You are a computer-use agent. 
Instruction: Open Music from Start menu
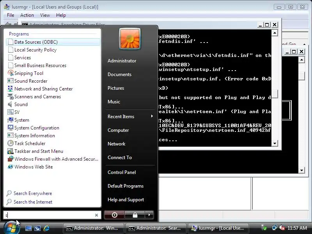tap(114, 101)
